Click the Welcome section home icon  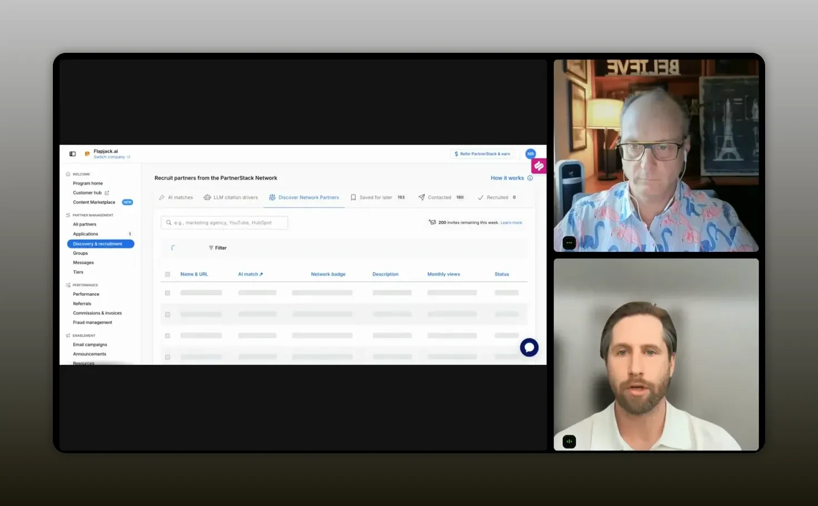click(x=68, y=174)
